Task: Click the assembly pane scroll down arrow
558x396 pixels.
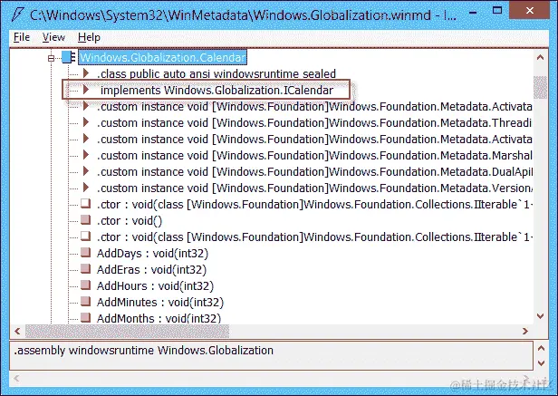Action: [541, 363]
